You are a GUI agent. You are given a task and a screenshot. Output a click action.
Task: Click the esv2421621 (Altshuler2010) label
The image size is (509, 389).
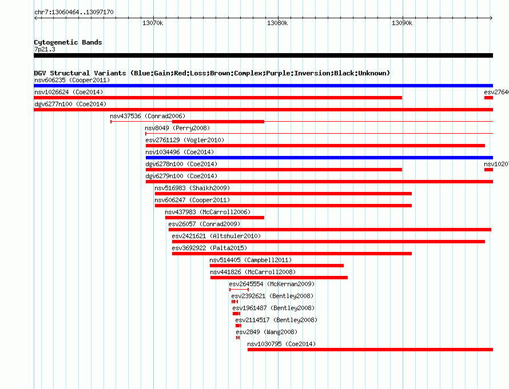tap(216, 236)
